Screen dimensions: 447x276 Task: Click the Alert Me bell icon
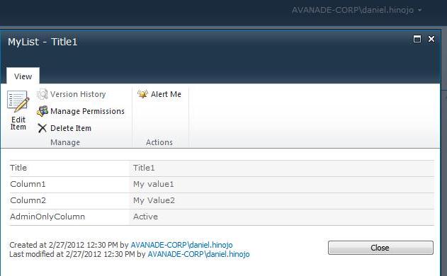pos(143,94)
